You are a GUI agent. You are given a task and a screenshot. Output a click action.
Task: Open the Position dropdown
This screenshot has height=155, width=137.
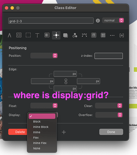click(44, 55)
